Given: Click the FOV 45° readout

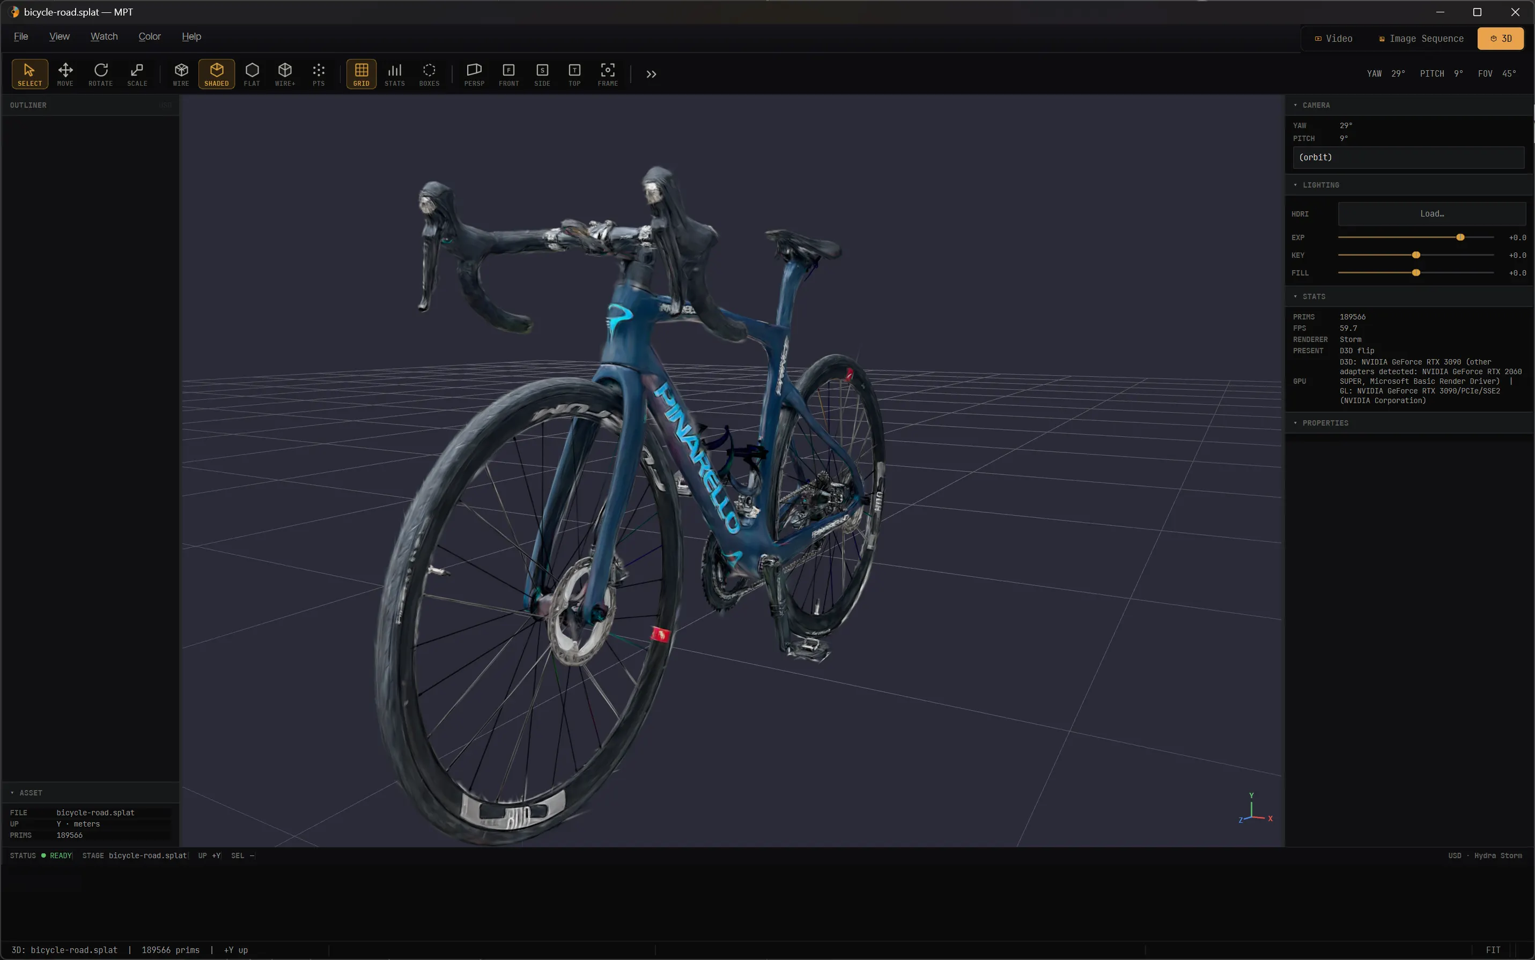Looking at the screenshot, I should click(1496, 75).
